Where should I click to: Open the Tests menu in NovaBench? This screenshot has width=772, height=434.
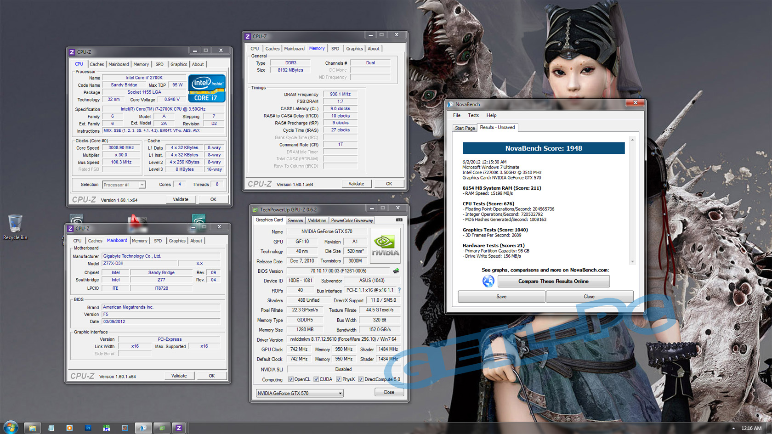473,115
